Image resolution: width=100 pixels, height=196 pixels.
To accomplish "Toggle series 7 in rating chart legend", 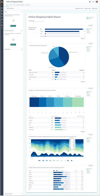I will 51,161.
